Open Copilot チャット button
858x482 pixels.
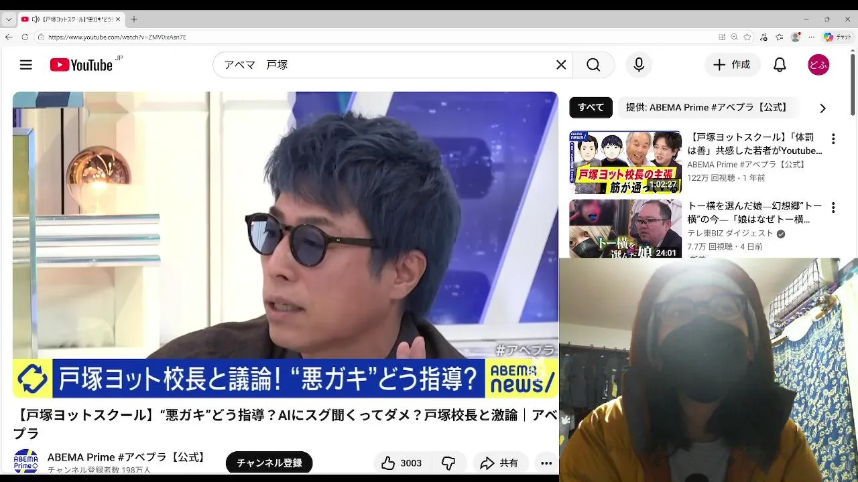coord(838,37)
